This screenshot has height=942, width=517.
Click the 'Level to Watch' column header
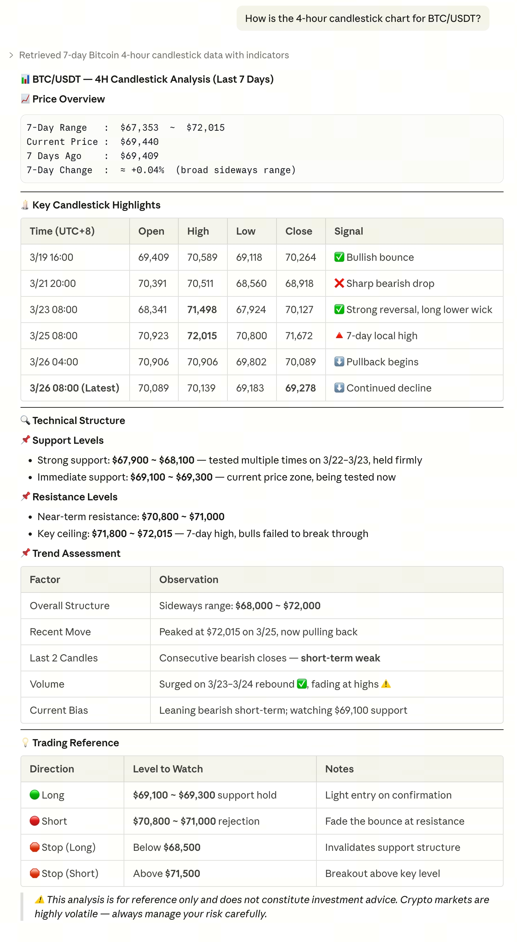(x=168, y=769)
